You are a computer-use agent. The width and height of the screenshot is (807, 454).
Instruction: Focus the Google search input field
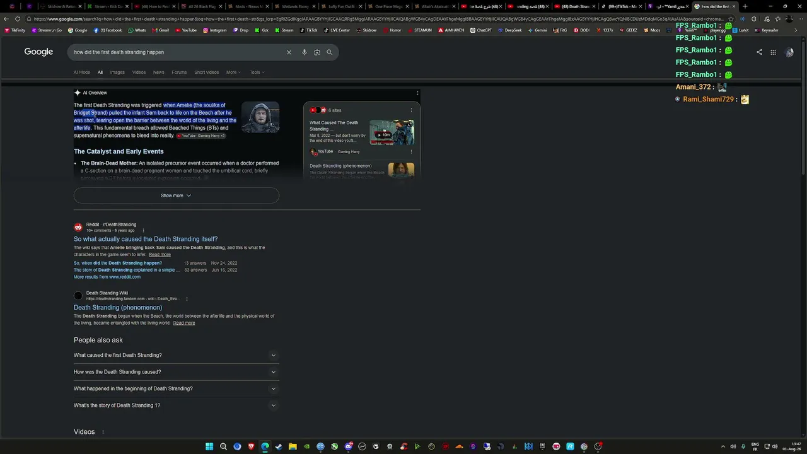click(x=177, y=52)
